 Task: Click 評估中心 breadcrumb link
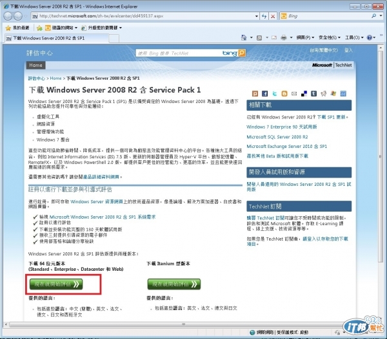(37, 78)
